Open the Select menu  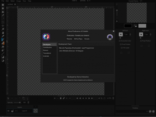[x=13, y=1]
